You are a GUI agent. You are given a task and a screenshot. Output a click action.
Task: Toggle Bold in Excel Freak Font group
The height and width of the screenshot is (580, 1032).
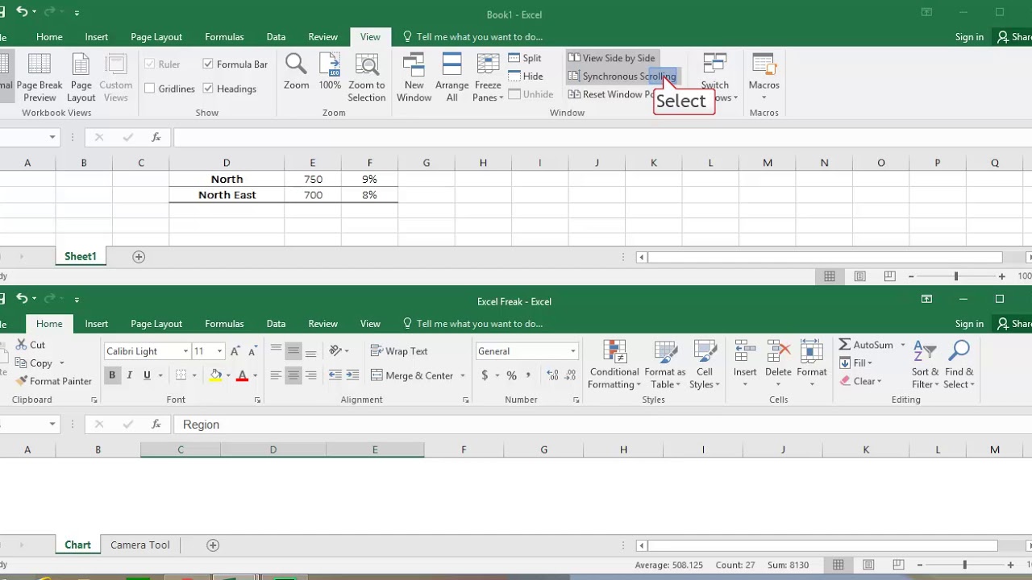(112, 375)
